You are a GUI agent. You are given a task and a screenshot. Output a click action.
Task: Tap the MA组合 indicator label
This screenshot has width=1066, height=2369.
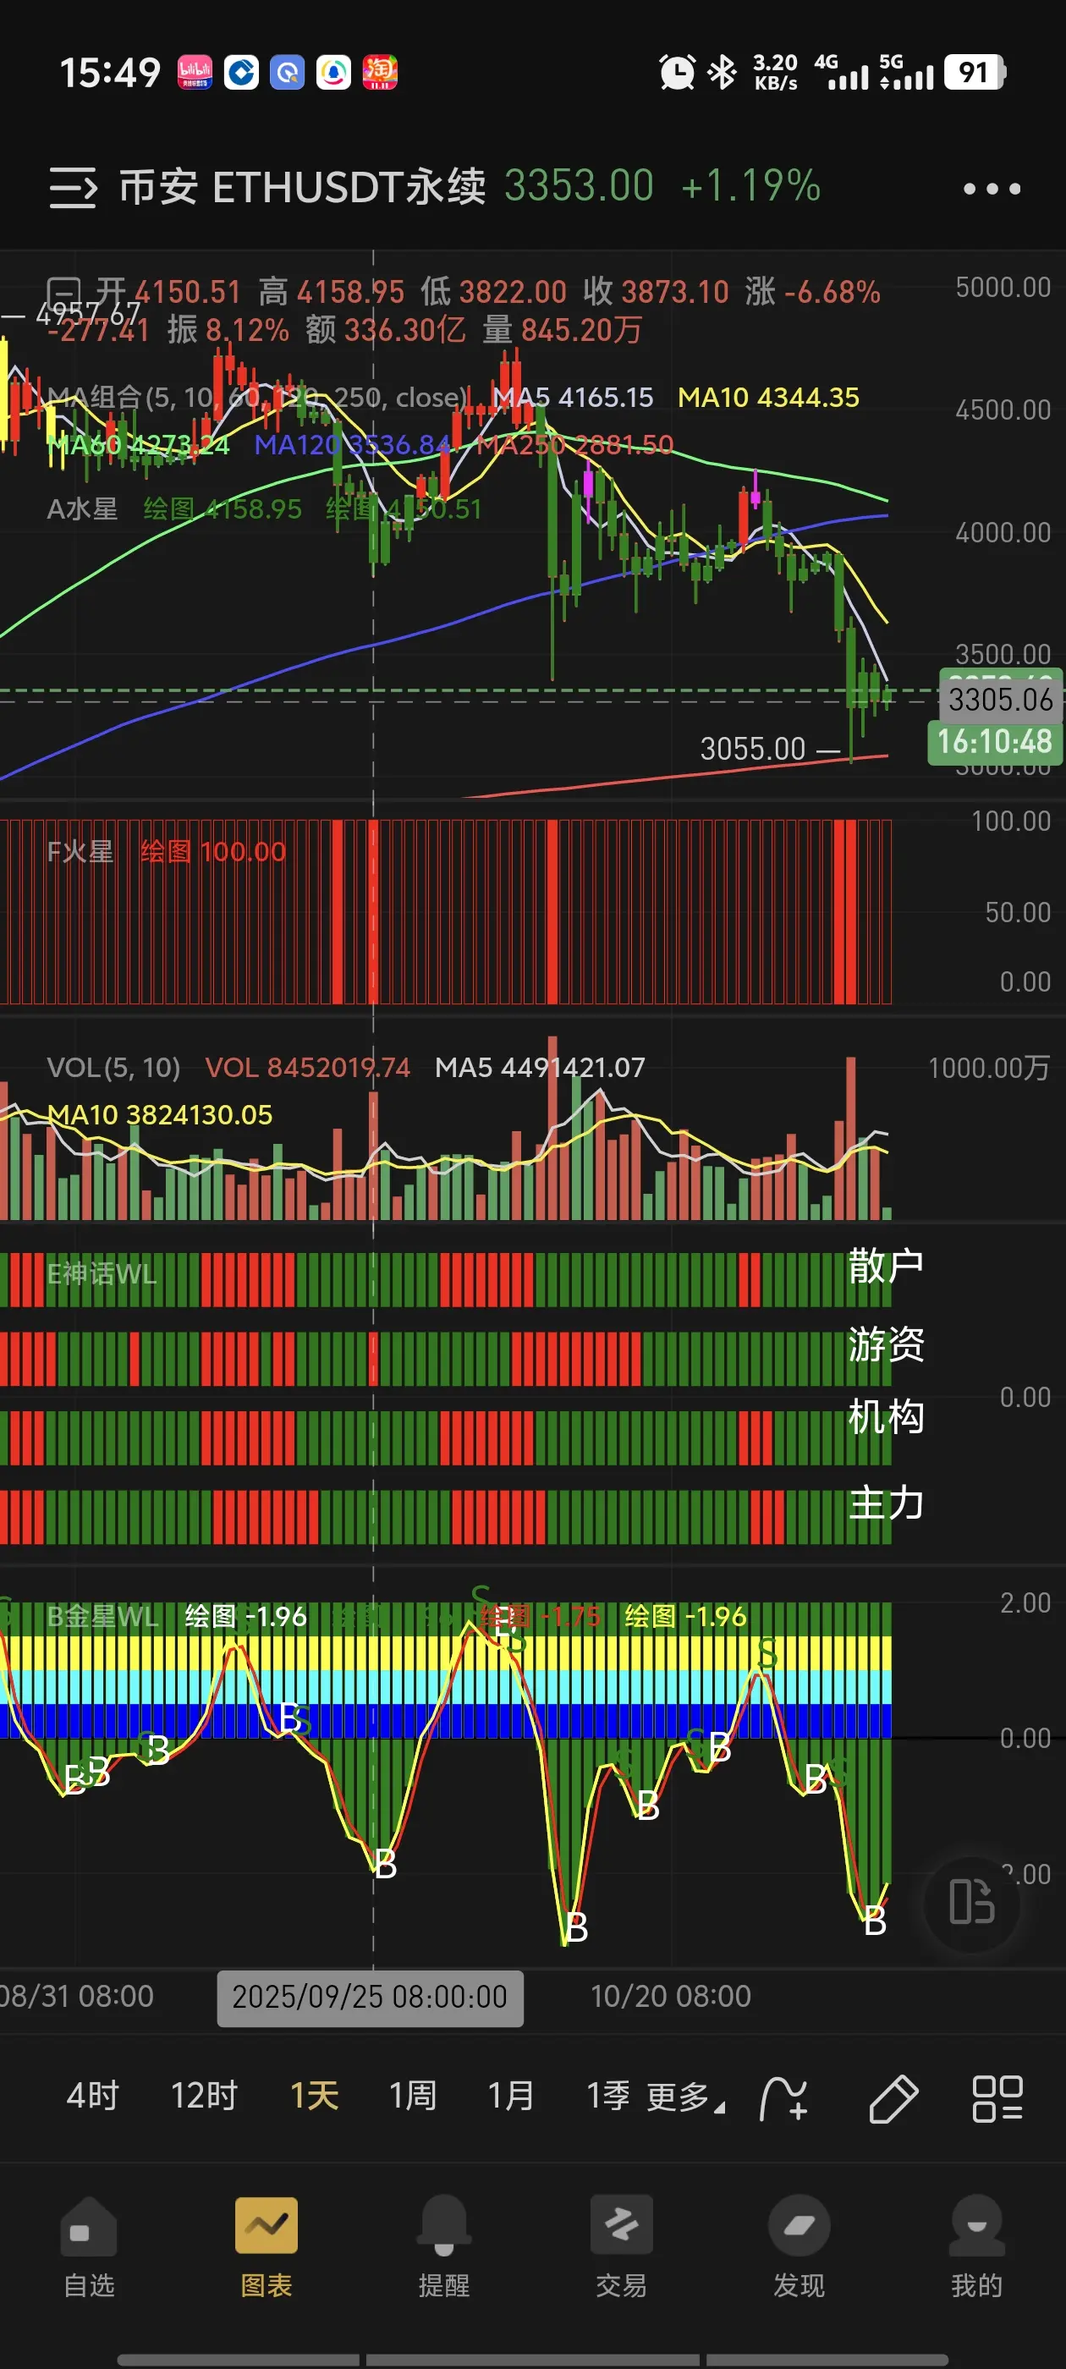click(x=257, y=398)
